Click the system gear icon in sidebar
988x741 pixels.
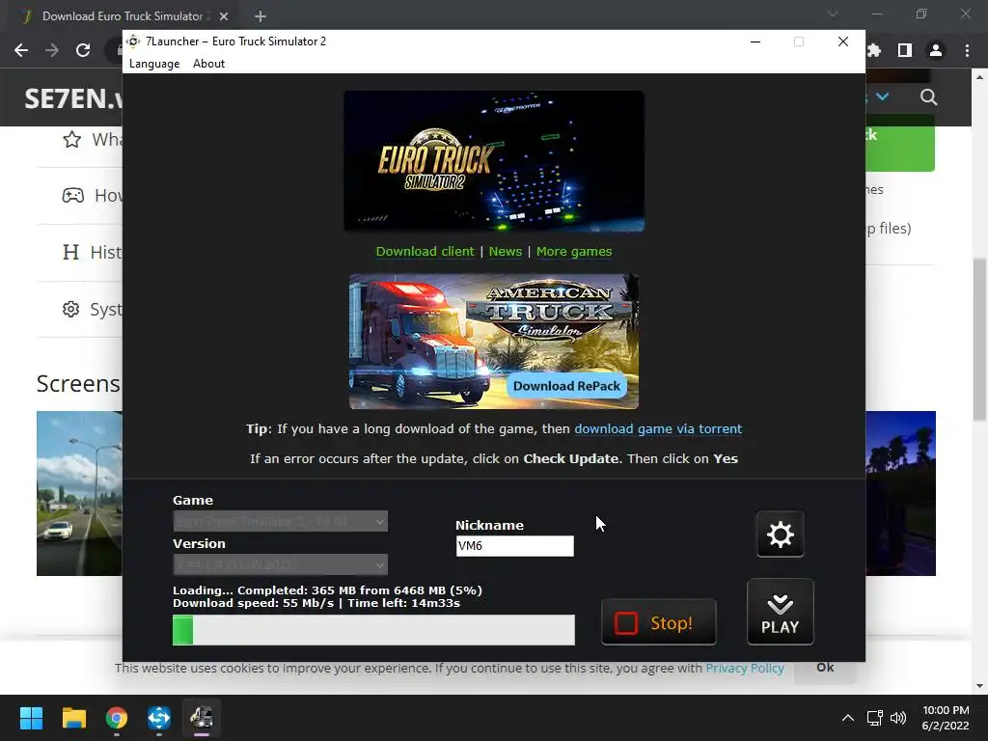coord(70,310)
